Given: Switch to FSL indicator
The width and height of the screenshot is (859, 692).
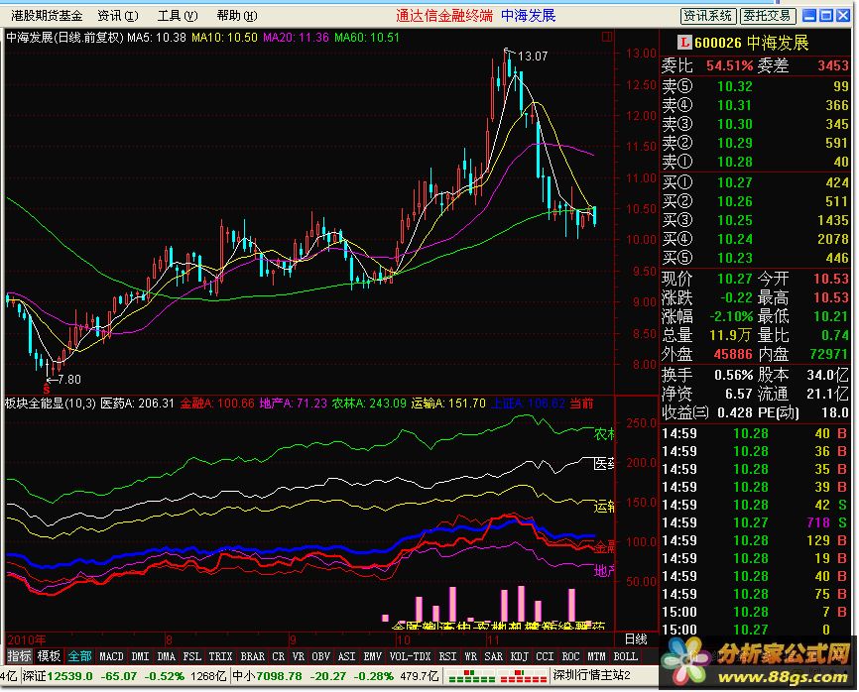Looking at the screenshot, I should pyautogui.click(x=191, y=656).
